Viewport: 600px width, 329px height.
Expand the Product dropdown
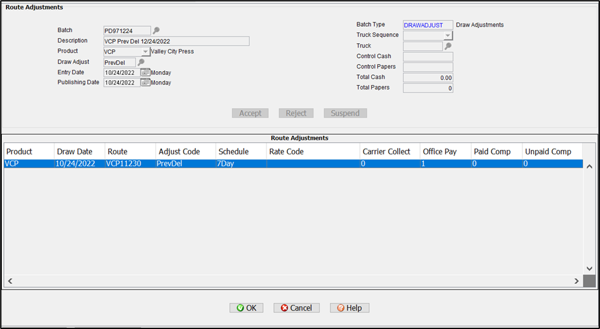[146, 52]
